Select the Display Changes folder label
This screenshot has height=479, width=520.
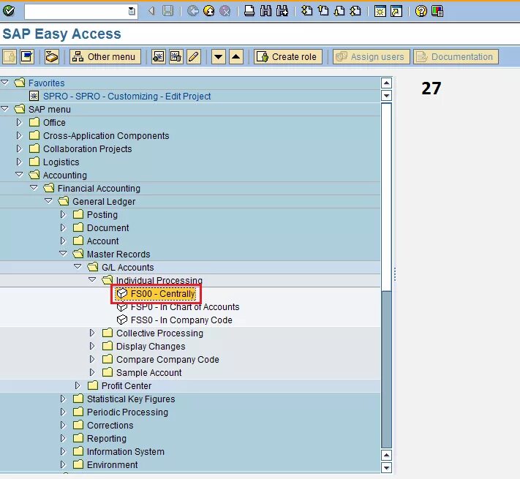(x=151, y=347)
